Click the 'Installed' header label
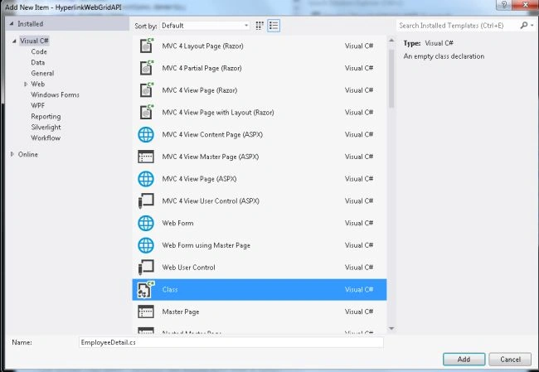Image resolution: width=539 pixels, height=372 pixels. click(x=30, y=24)
